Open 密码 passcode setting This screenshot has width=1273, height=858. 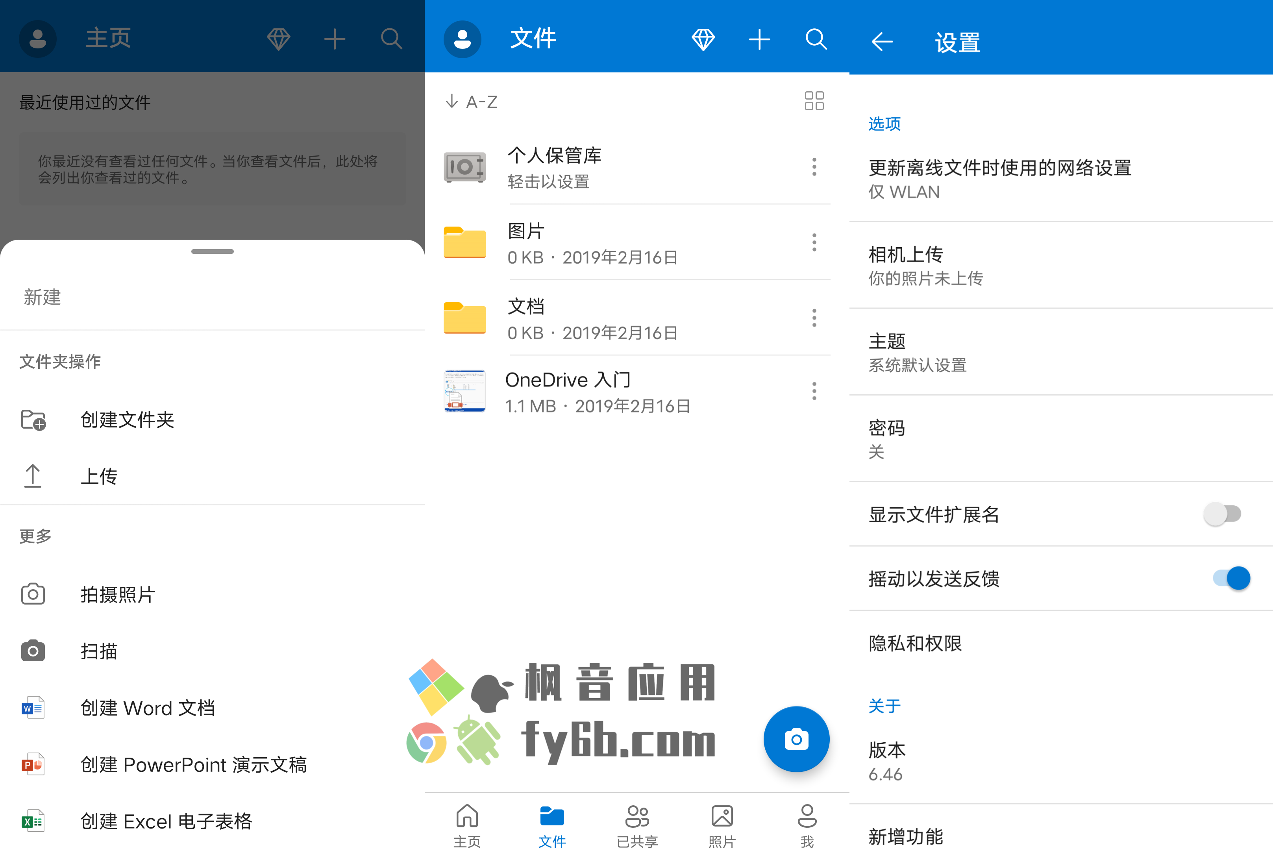[x=1061, y=438]
